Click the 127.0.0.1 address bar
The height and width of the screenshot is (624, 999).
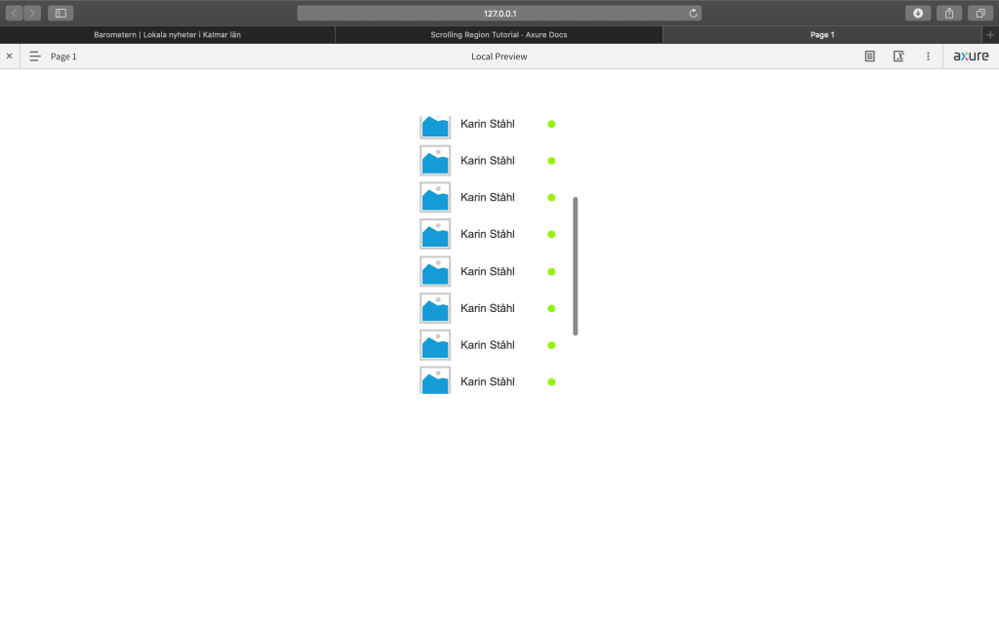pos(499,13)
